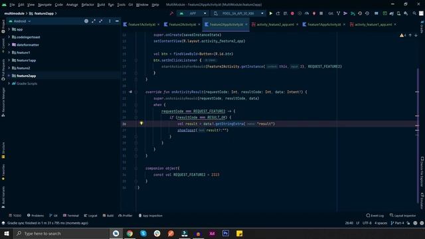
Task: Expand the dateformatter module
Action: (x=9, y=44)
